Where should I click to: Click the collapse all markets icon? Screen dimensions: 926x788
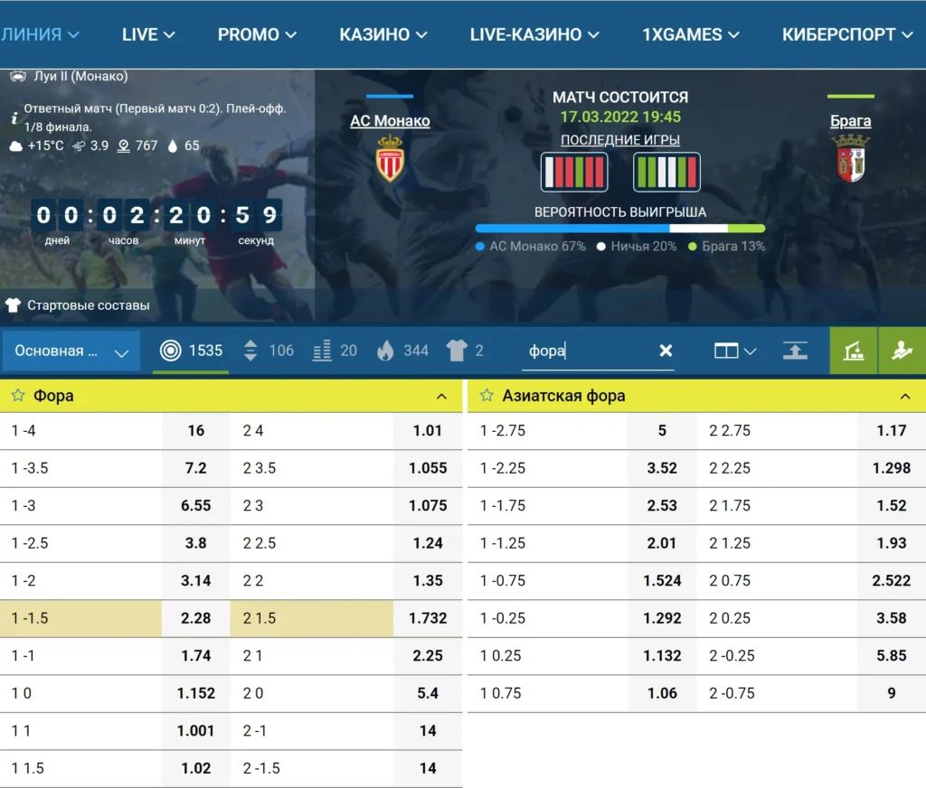click(795, 351)
